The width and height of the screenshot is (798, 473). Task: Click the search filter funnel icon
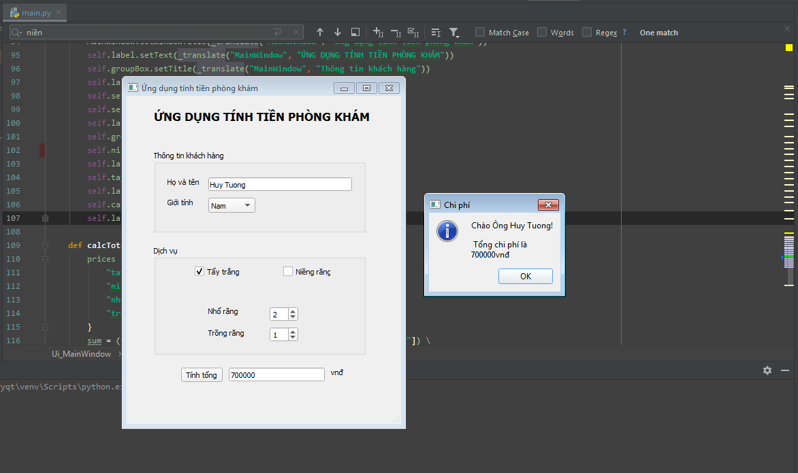tap(454, 32)
